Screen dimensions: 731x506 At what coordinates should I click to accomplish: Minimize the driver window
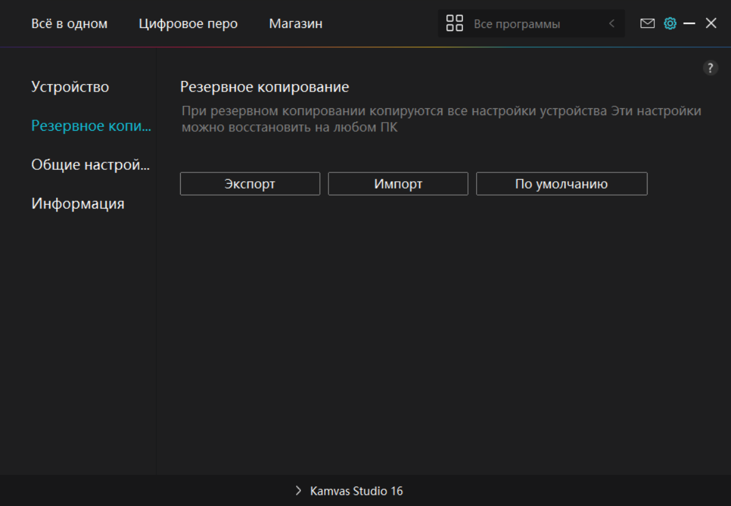tap(689, 24)
